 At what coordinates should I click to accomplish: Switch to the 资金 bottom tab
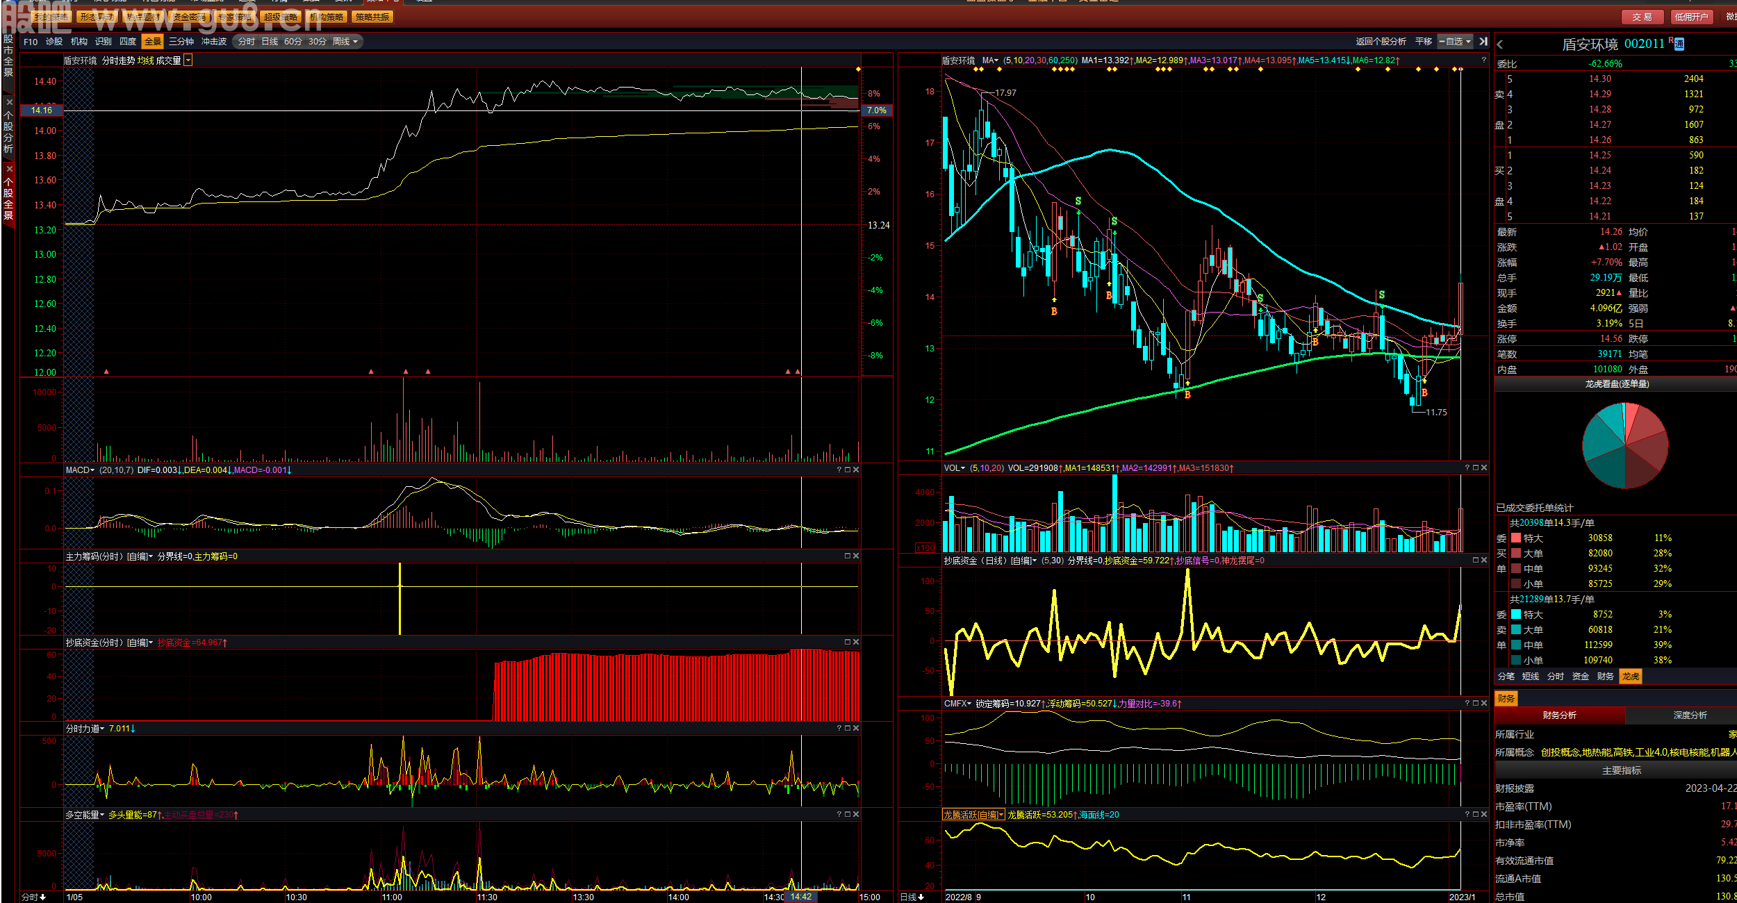[1581, 677]
